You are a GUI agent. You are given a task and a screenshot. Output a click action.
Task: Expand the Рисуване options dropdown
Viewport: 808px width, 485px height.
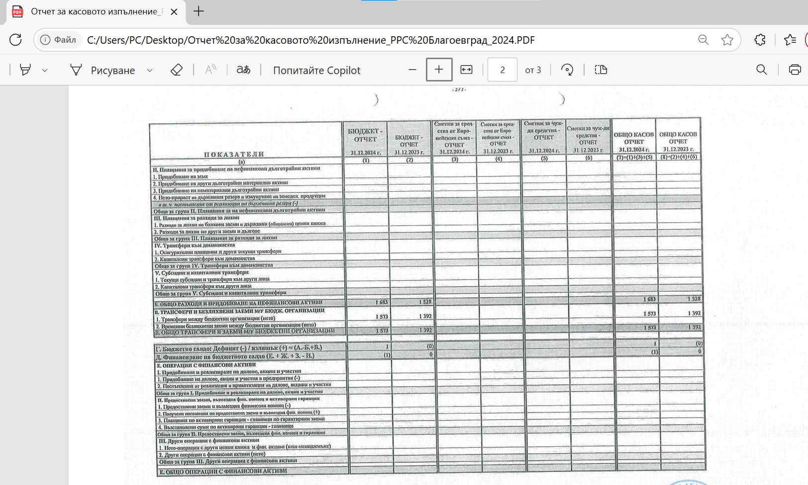(150, 71)
